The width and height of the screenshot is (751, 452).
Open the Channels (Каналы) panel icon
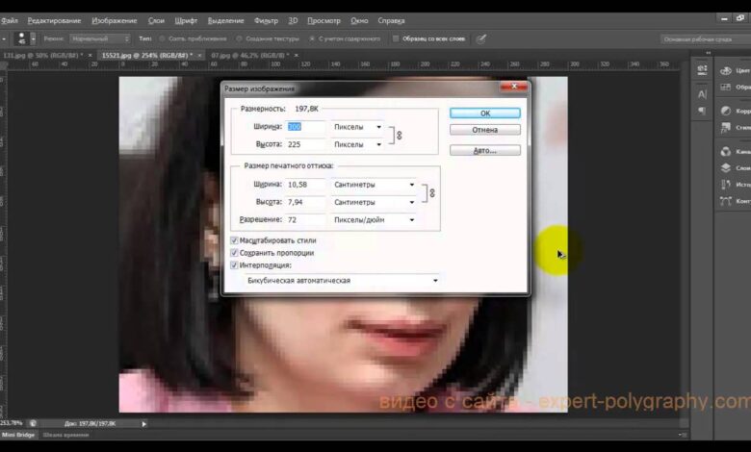pos(727,151)
